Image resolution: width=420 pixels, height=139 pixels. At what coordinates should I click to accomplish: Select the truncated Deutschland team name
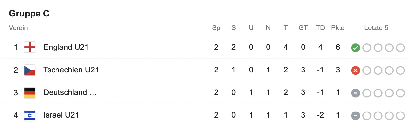click(x=70, y=93)
